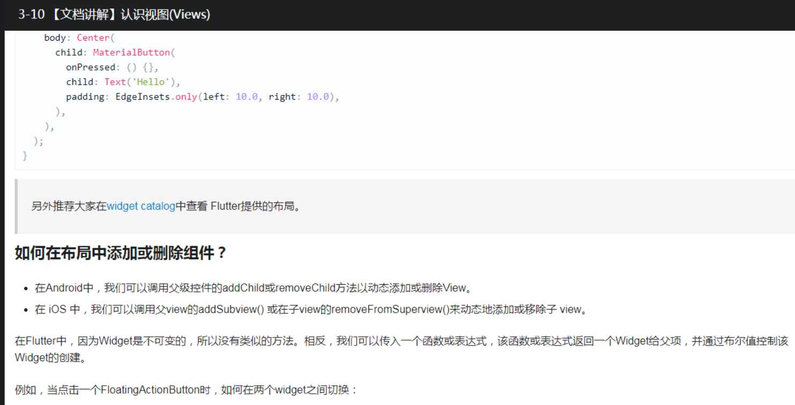Click the paragraph starting '在Flutter中，因为Widget是不可变的'
Screen dimensions: 795x405
[402, 349]
